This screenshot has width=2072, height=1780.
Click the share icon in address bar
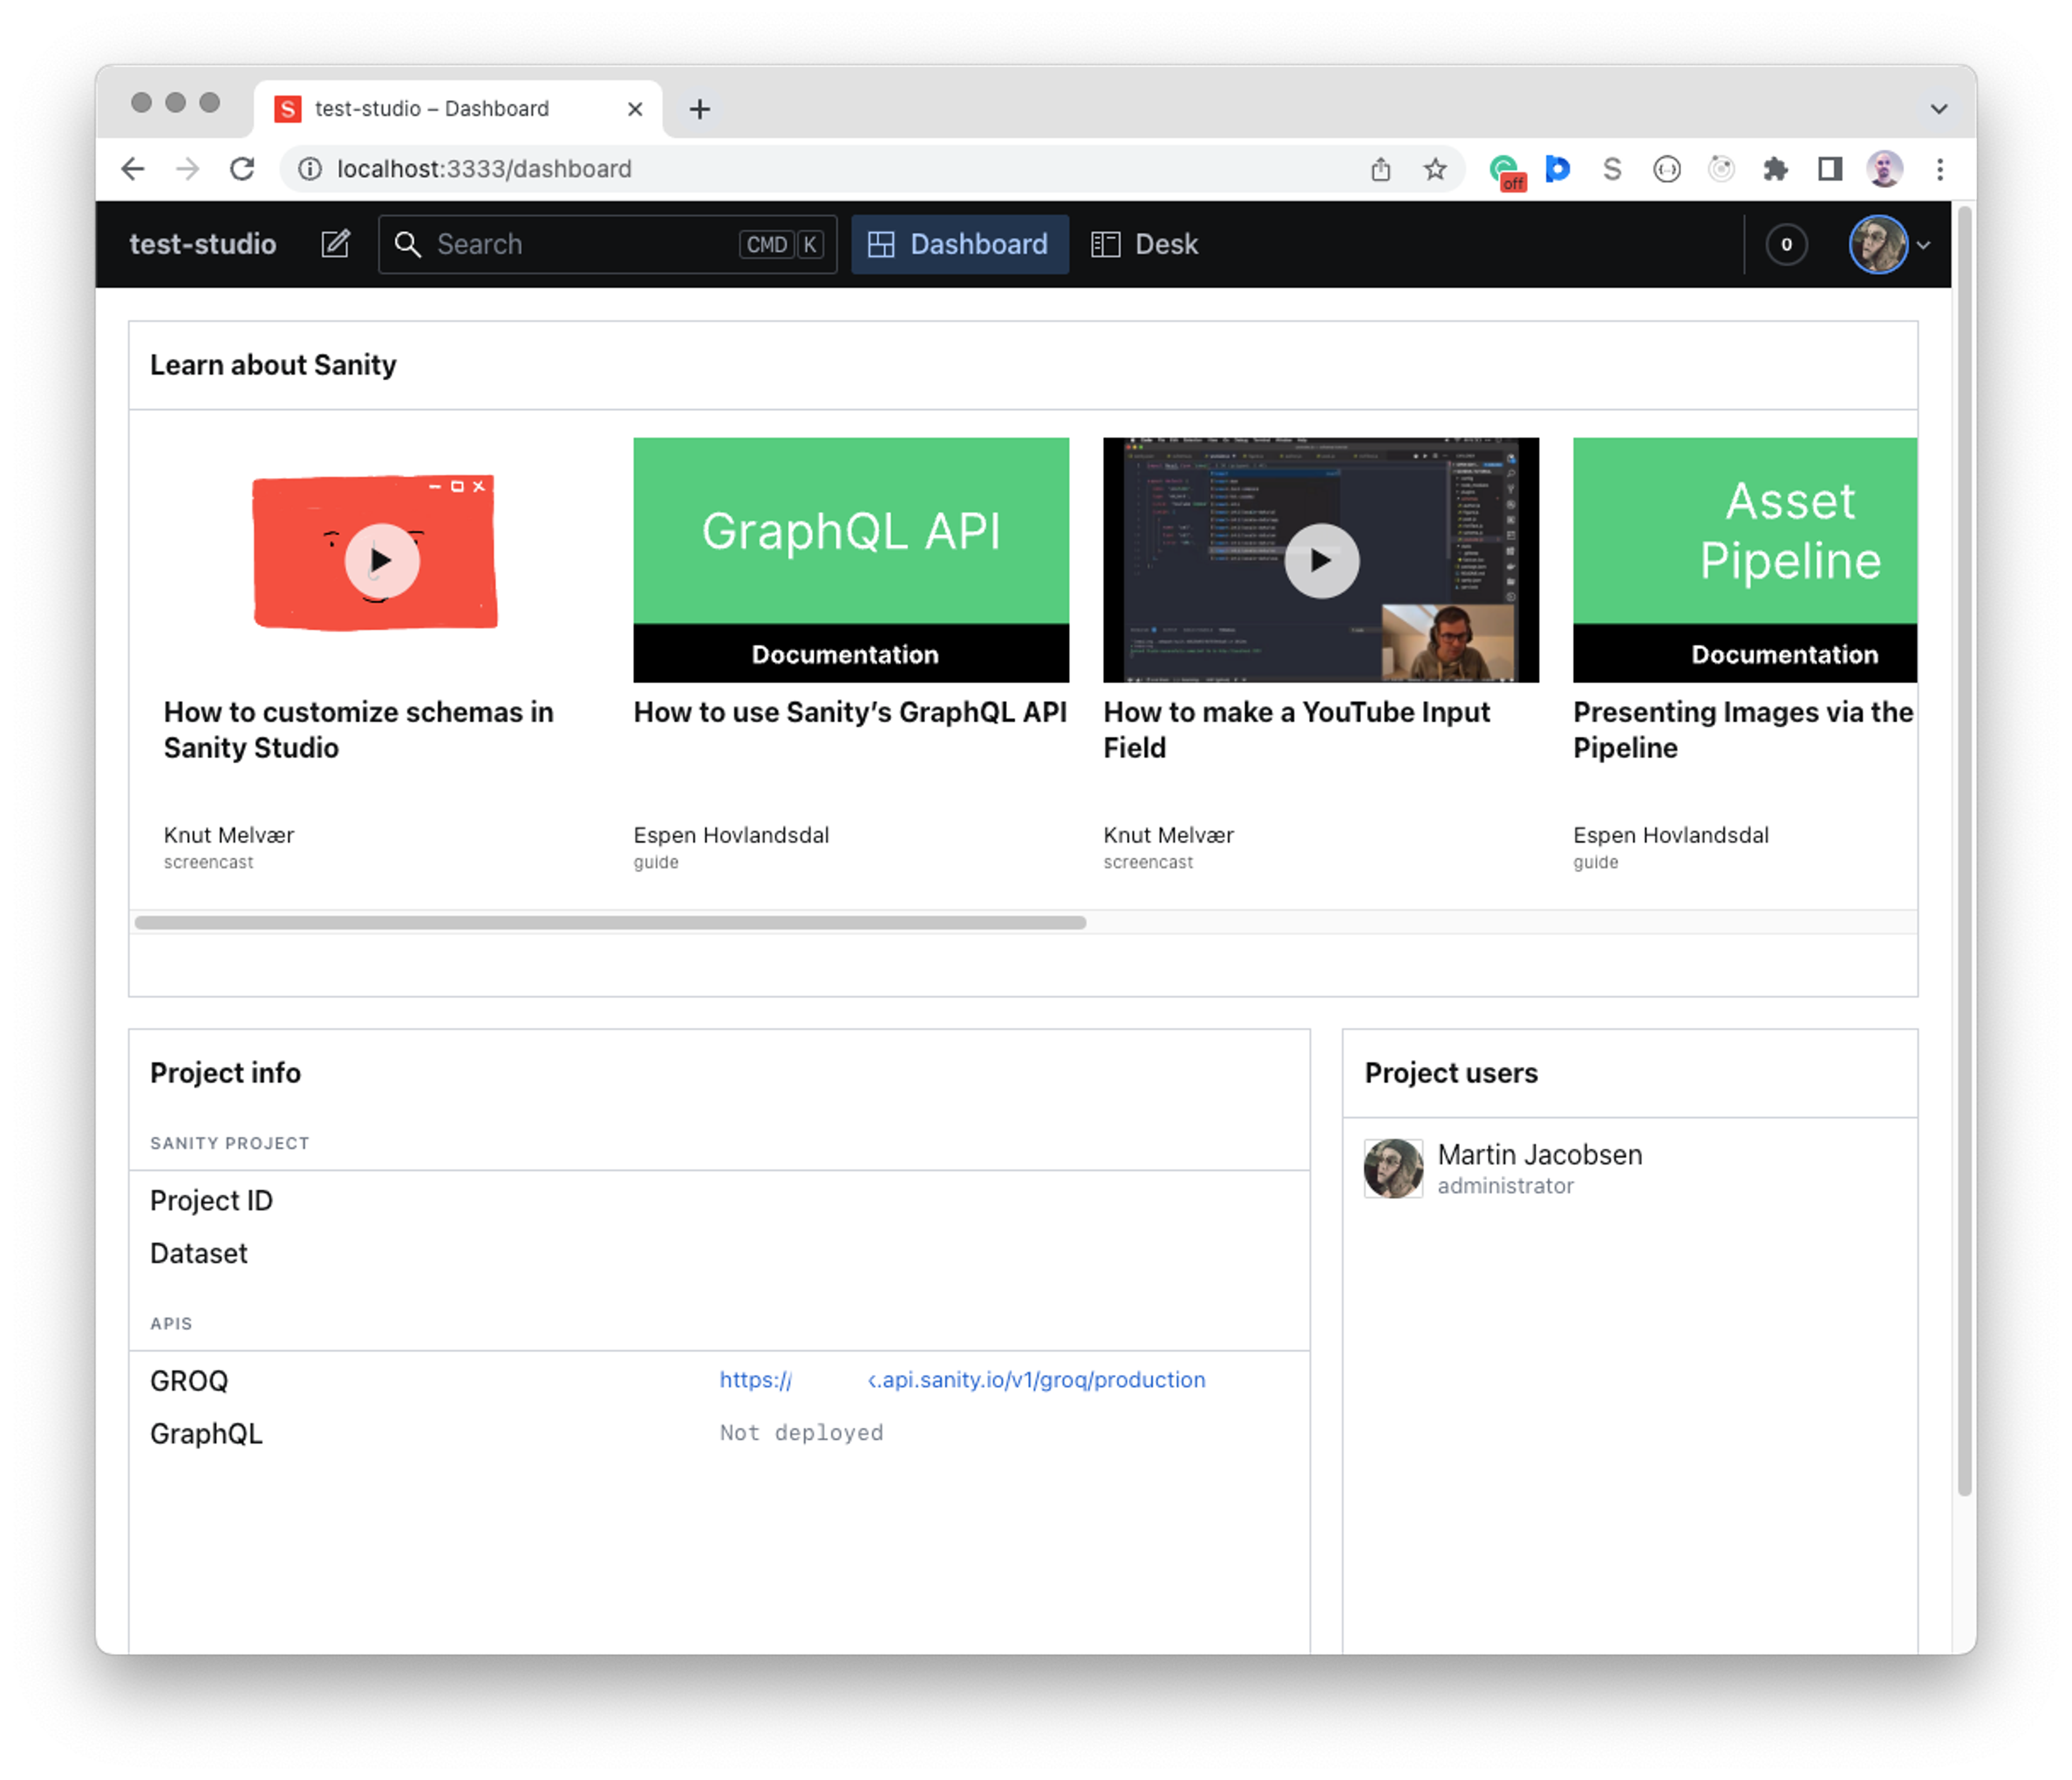(1381, 169)
